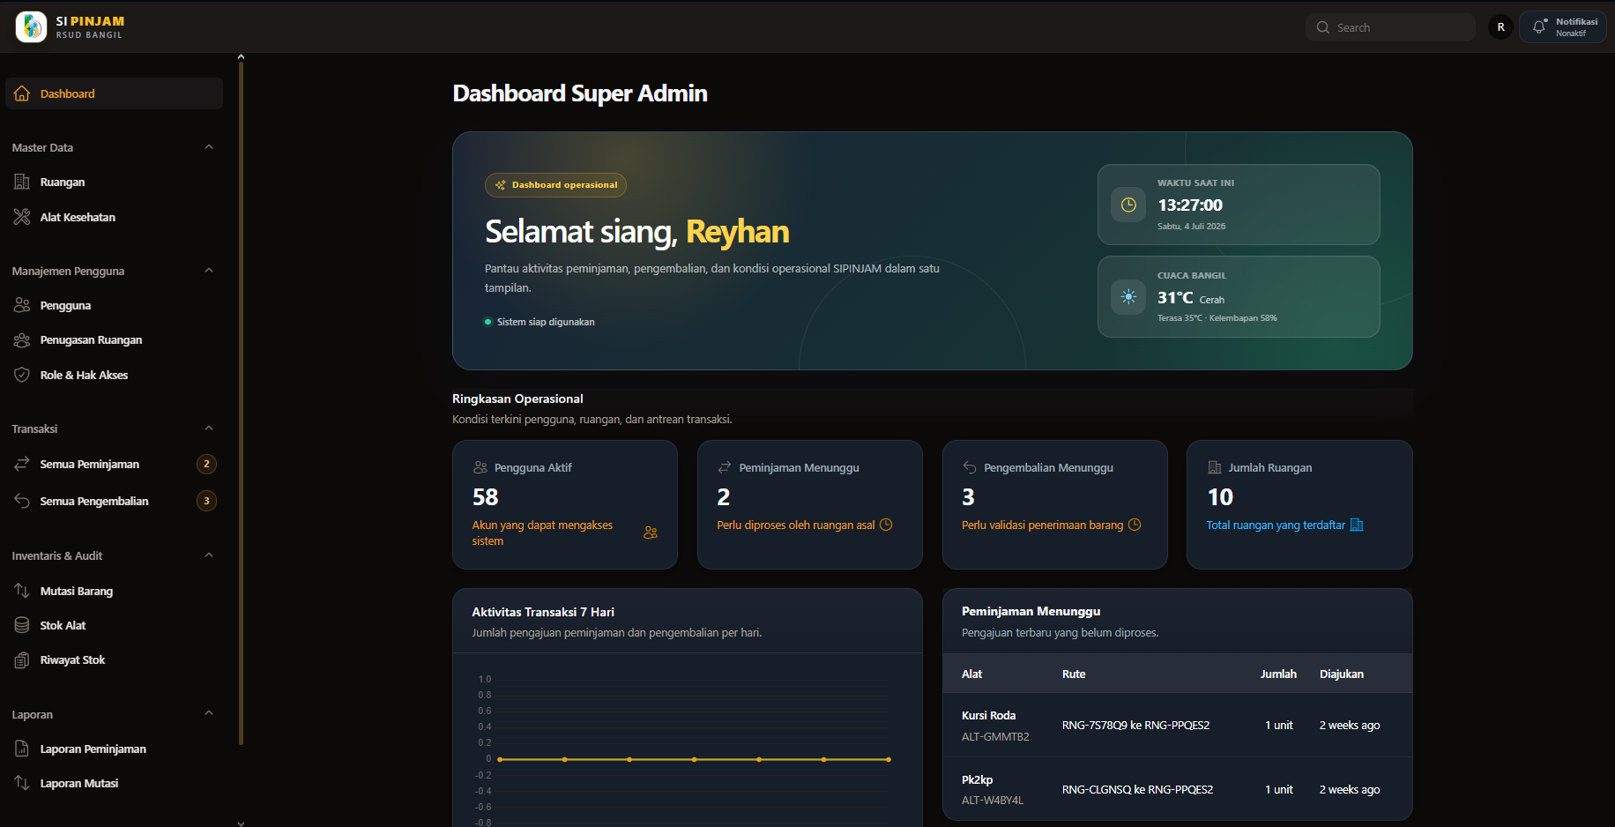
Task: Open Role & Hak Akses page
Action: pyautogui.click(x=114, y=375)
